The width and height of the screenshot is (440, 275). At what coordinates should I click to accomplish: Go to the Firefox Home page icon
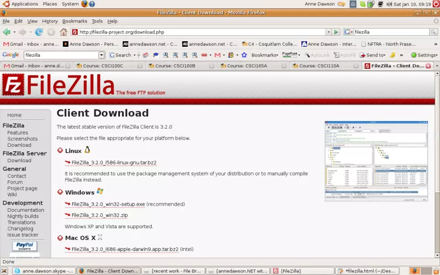pos(63,32)
